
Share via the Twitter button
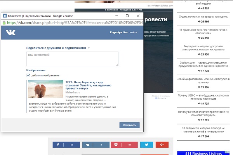[x=146, y=145]
